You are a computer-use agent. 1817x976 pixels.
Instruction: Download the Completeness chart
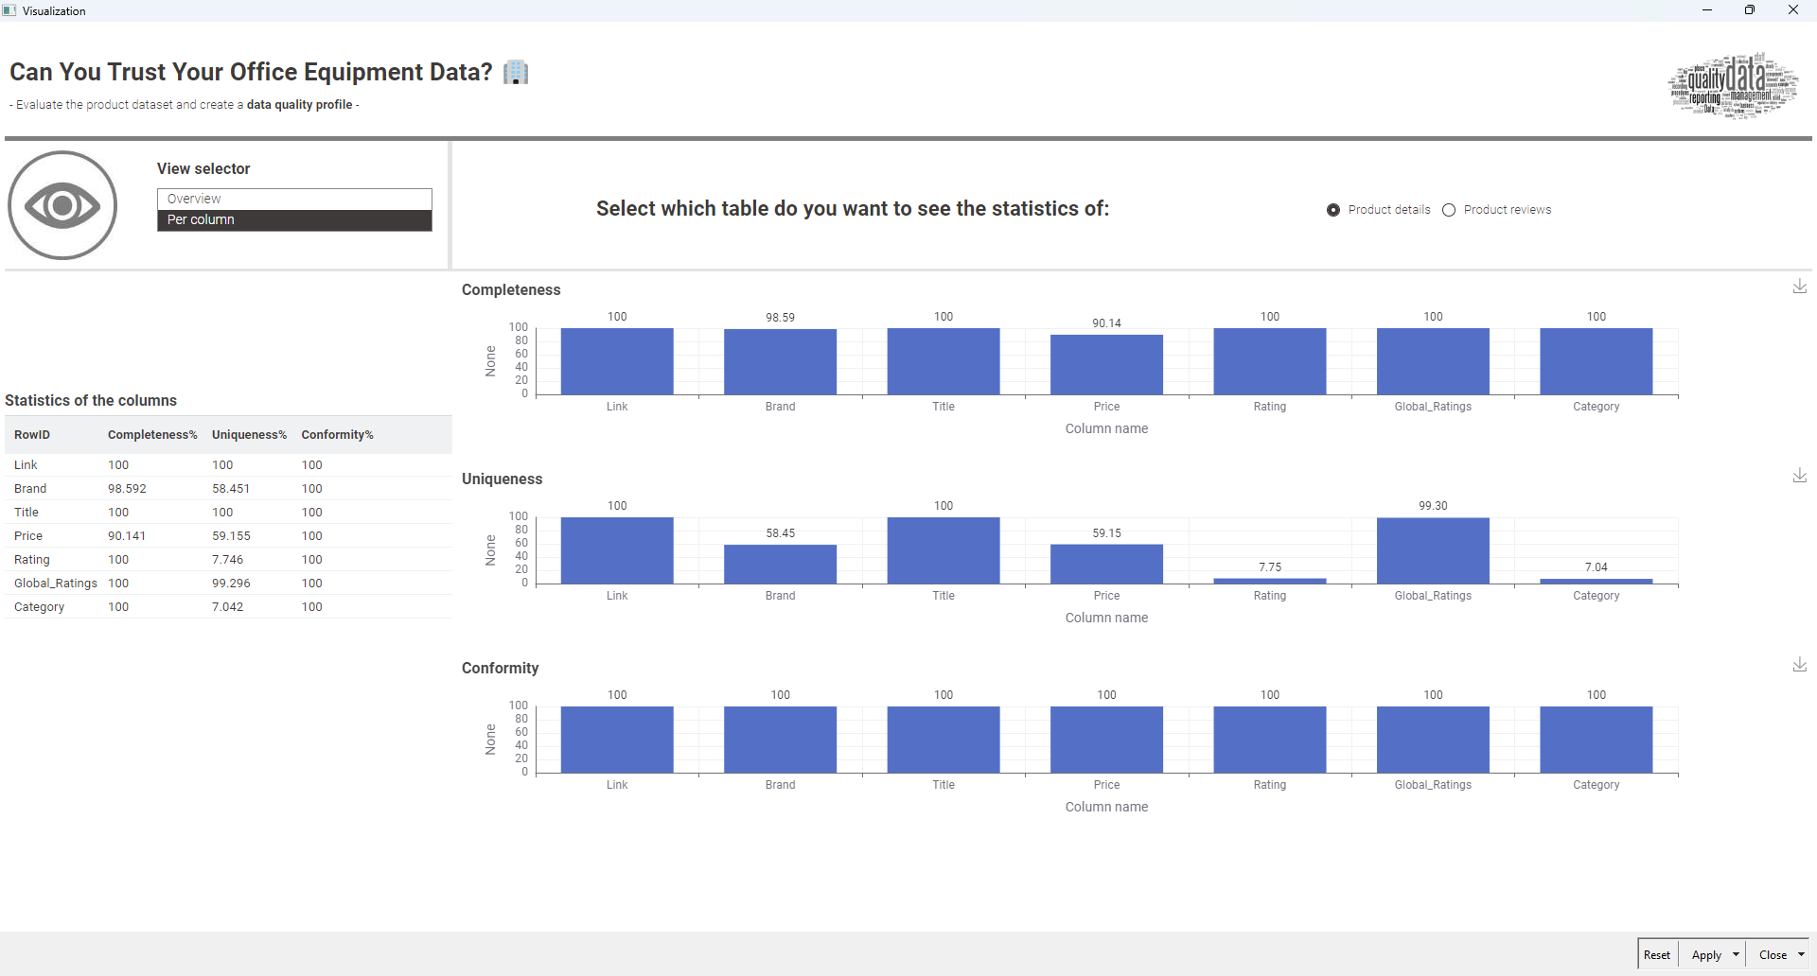pyautogui.click(x=1799, y=287)
